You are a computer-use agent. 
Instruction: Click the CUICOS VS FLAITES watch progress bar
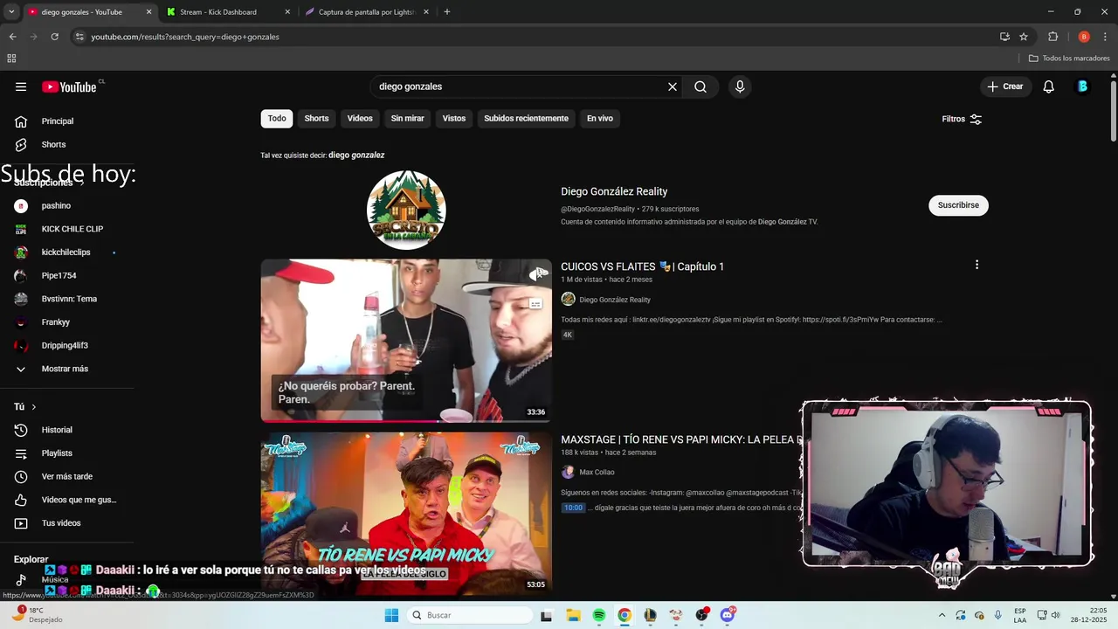coord(406,421)
